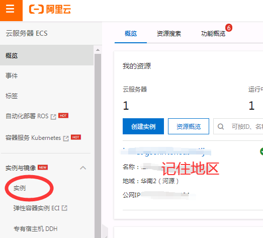The image size is (263, 238).
Task: Click the sidebar scrollbar up arrow
Action: [x=98, y=50]
